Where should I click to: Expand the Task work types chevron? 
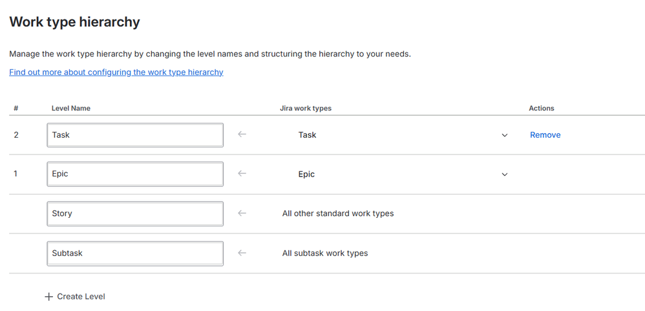click(505, 135)
